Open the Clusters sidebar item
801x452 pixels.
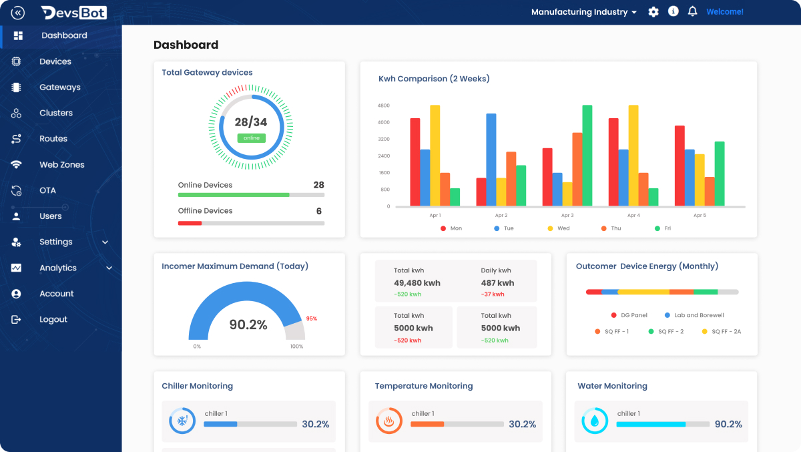point(56,114)
